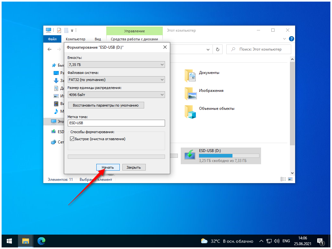Click the ESD-USB (D:) free space bar
Screen dimensions: 332x249
coord(229,156)
